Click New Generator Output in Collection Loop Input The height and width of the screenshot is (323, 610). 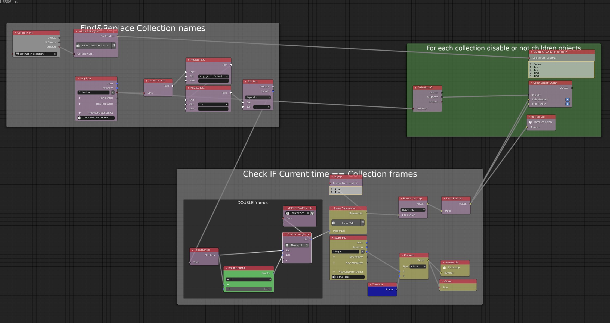pos(101,113)
